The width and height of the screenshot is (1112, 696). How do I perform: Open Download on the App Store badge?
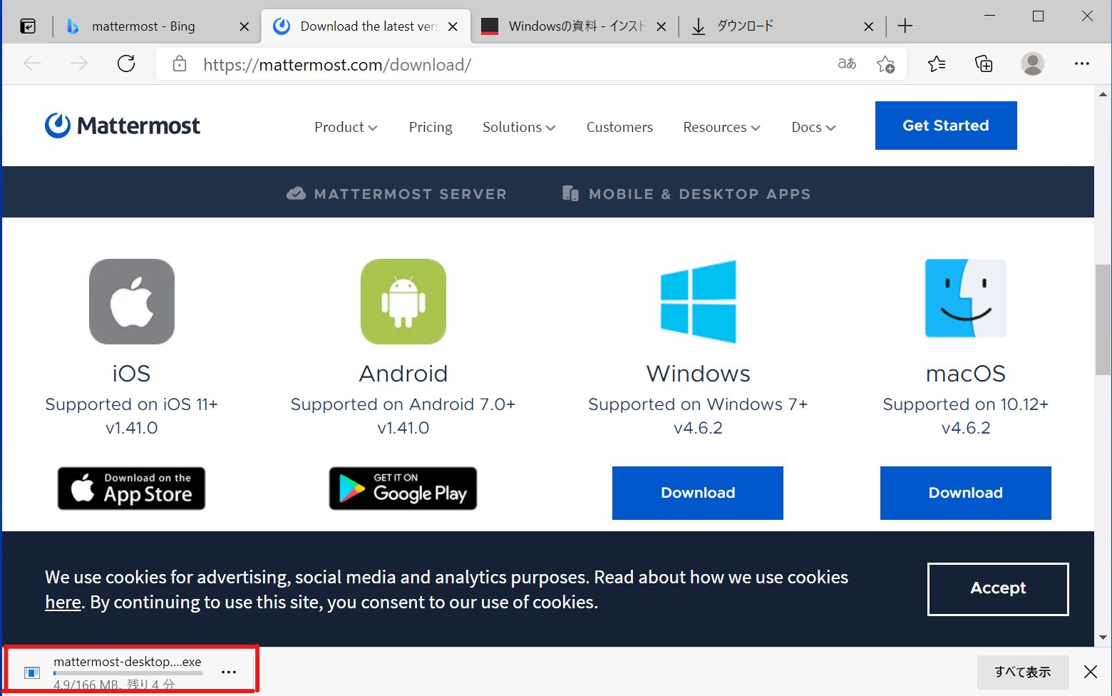[131, 488]
